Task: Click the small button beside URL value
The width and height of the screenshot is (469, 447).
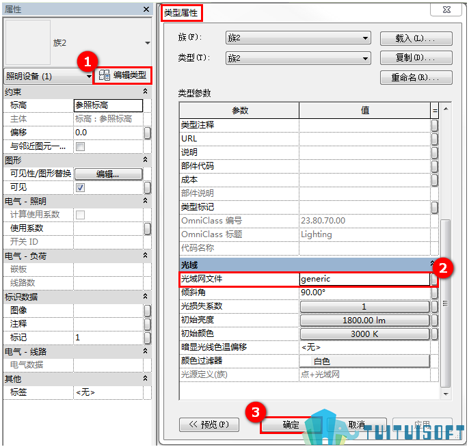Action: click(435, 139)
